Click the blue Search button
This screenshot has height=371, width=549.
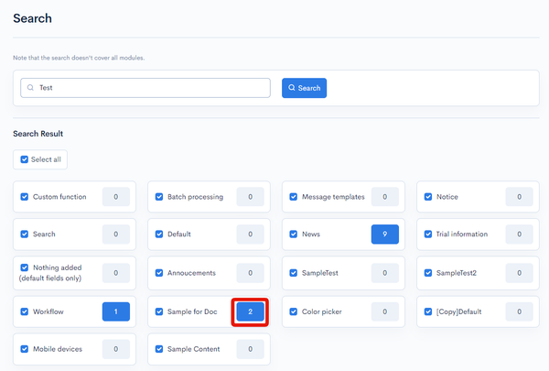pos(304,88)
